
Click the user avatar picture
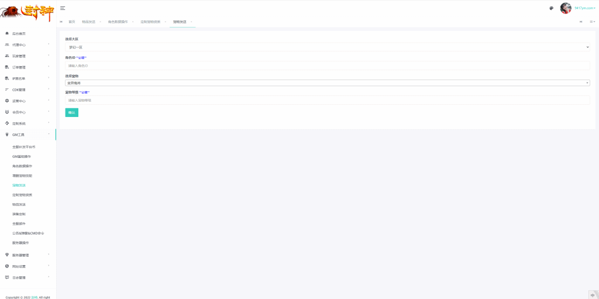pos(566,8)
